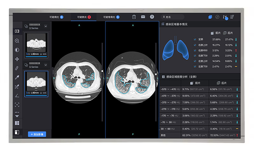
Task: Switch to the 可疑骨病灶 tab
Action: 107,17
